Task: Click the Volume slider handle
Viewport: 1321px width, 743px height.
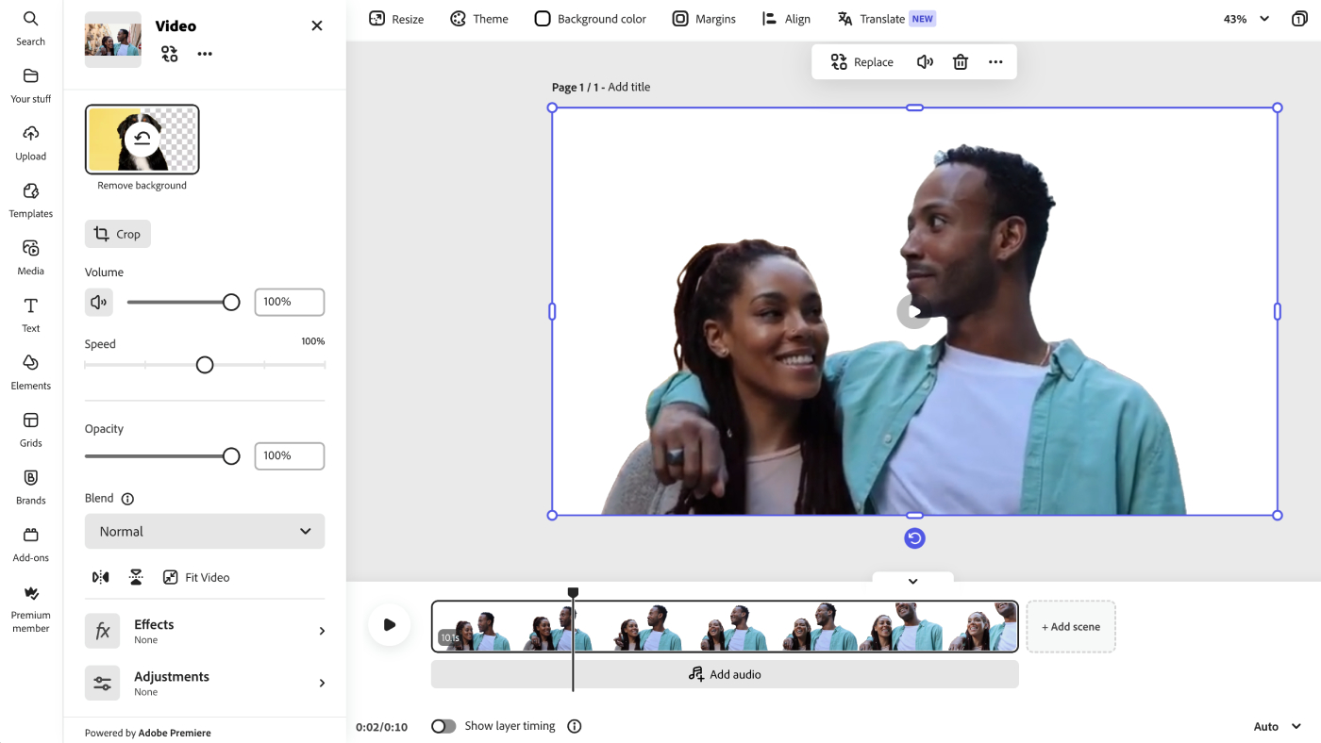Action: pyautogui.click(x=231, y=302)
